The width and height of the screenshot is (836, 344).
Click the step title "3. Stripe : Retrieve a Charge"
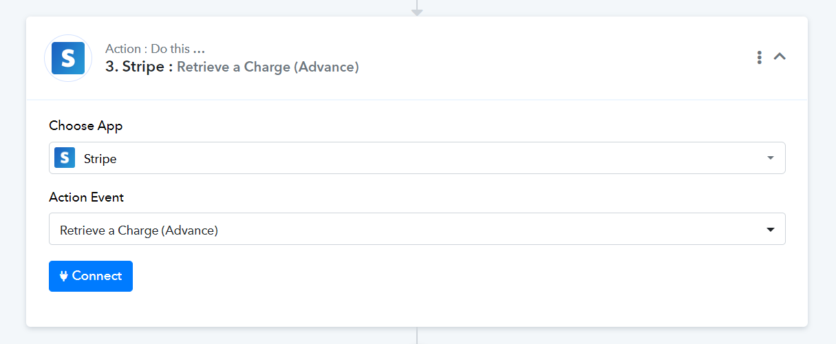coord(232,67)
